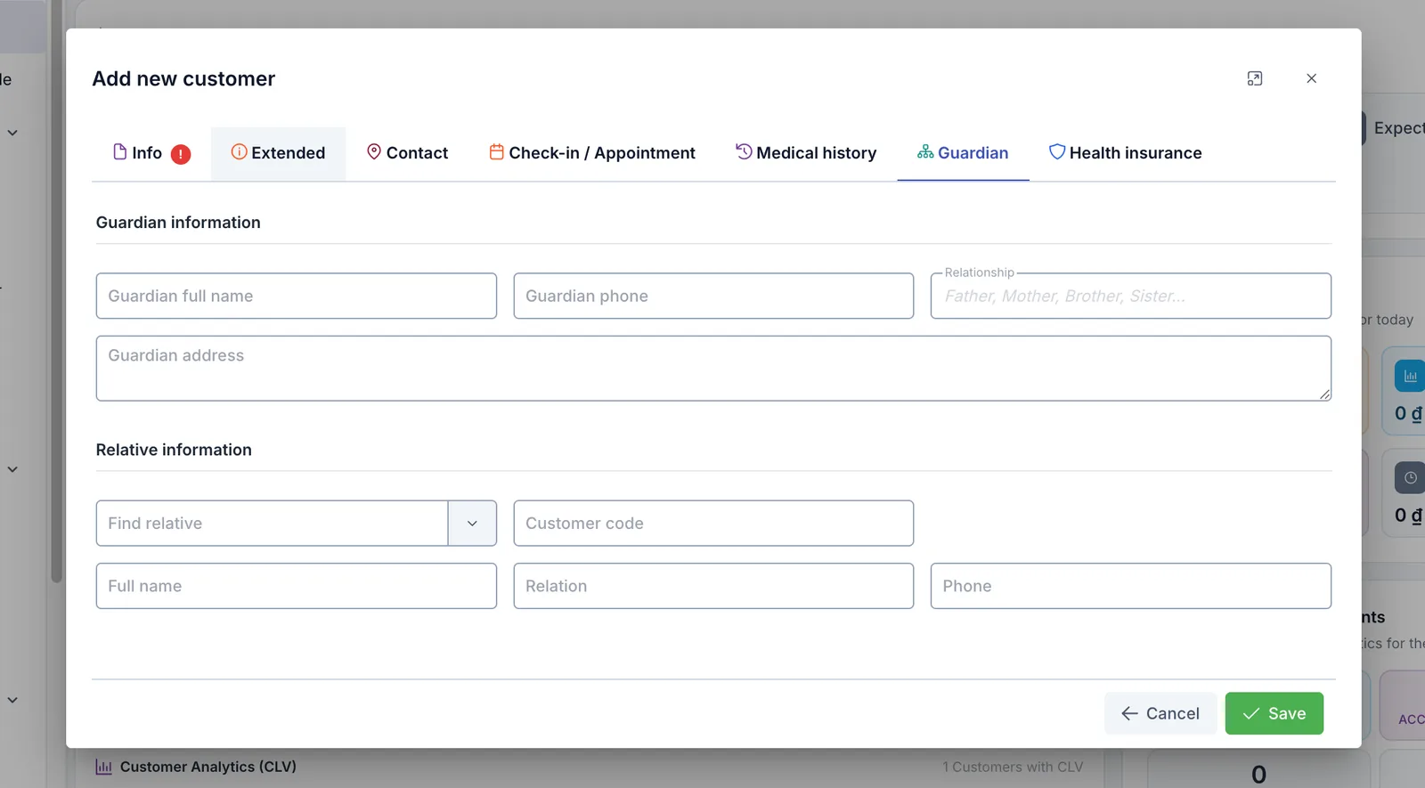Expand dialog to fullscreen with the expand icon
Viewport: 1425px width, 788px height.
pyautogui.click(x=1255, y=78)
